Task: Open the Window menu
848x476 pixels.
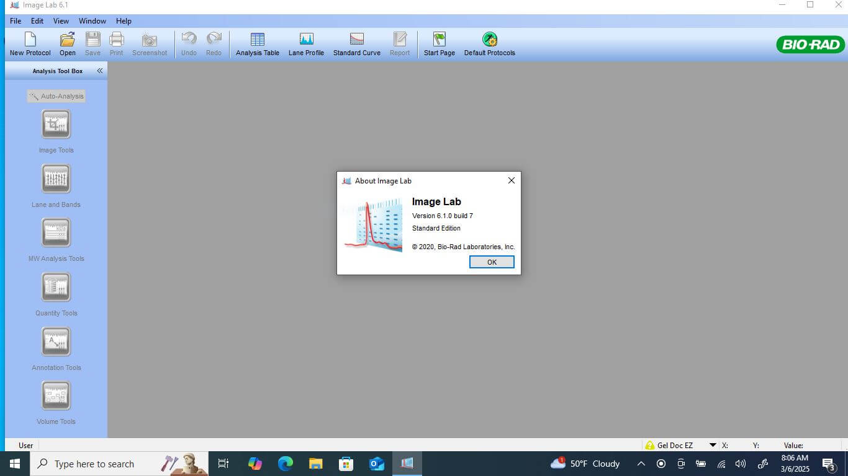Action: 92,21
